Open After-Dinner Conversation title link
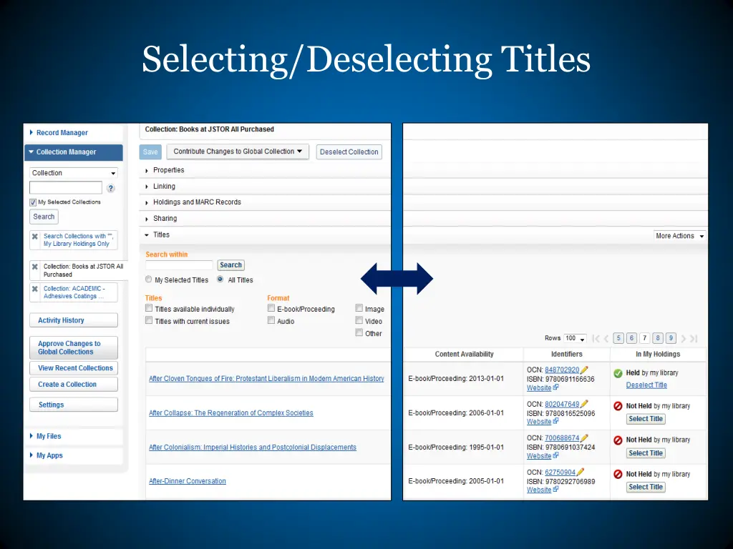 pyautogui.click(x=187, y=481)
